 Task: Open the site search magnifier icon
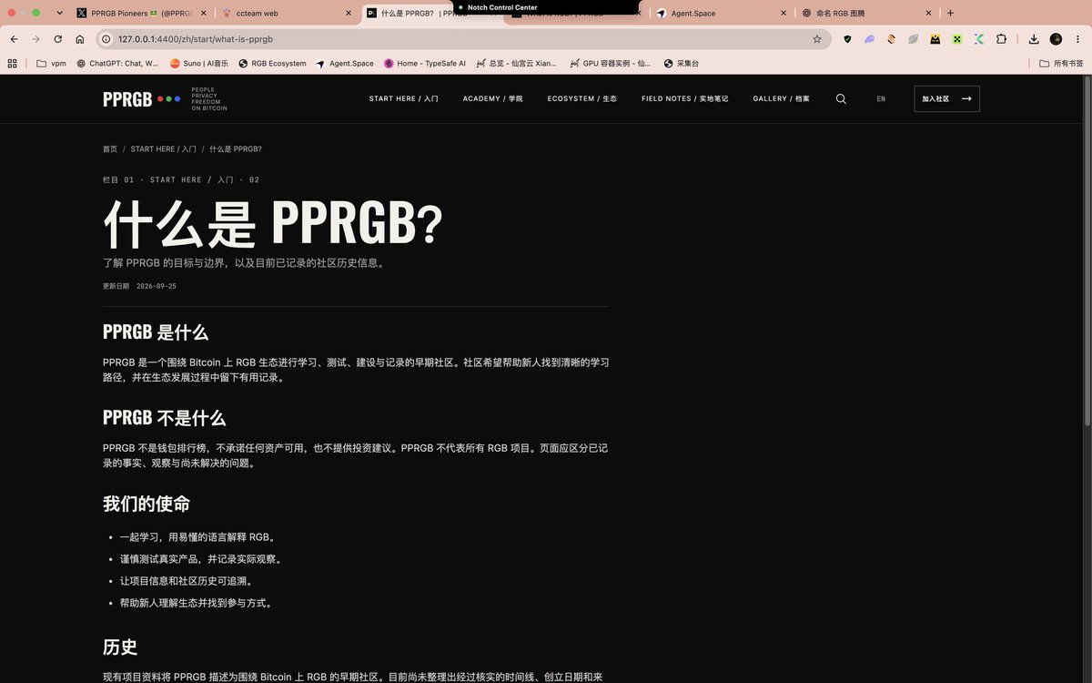pos(841,98)
